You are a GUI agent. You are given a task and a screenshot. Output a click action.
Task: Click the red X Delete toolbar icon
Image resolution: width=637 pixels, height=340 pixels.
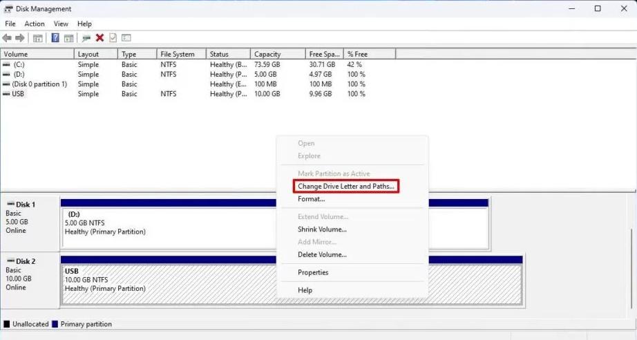point(99,38)
